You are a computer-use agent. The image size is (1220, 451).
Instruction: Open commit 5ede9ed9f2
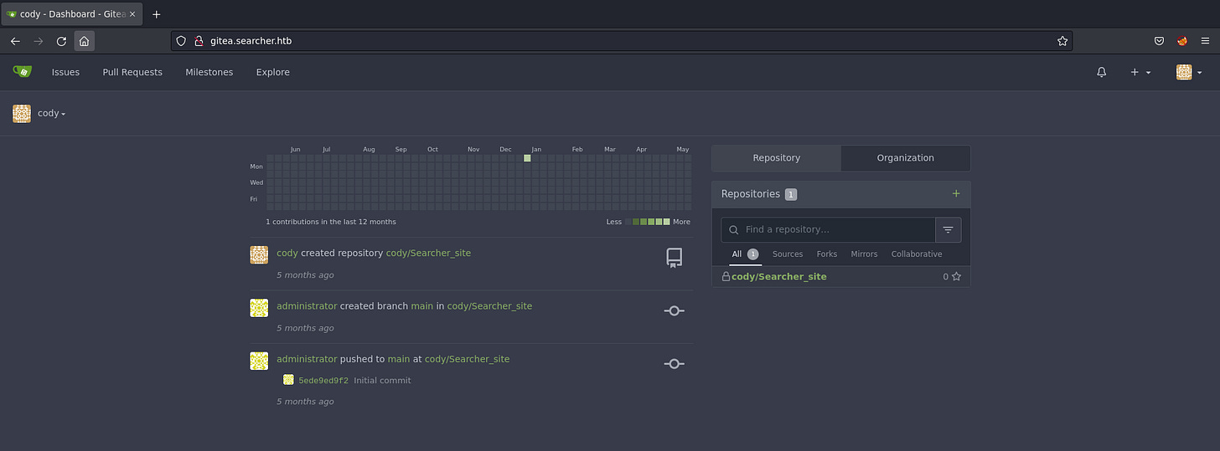coord(323,381)
